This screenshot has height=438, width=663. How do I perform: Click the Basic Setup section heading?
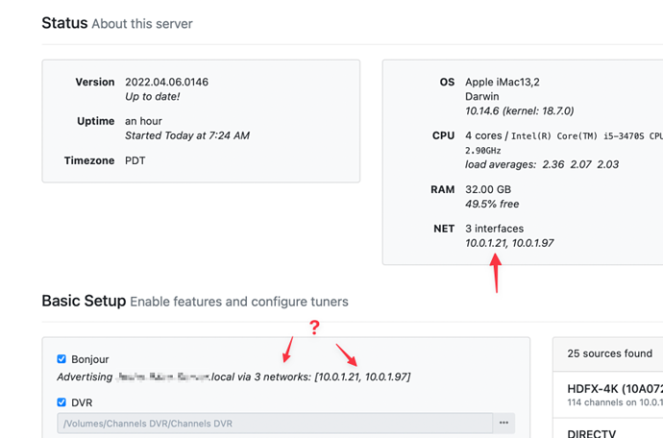pos(84,301)
